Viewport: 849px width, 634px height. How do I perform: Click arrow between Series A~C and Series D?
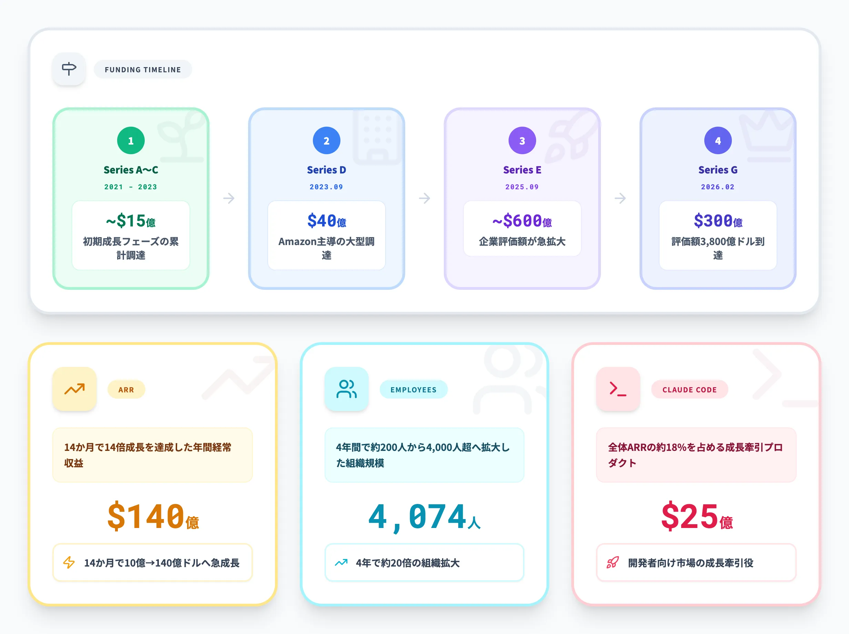pyautogui.click(x=229, y=198)
